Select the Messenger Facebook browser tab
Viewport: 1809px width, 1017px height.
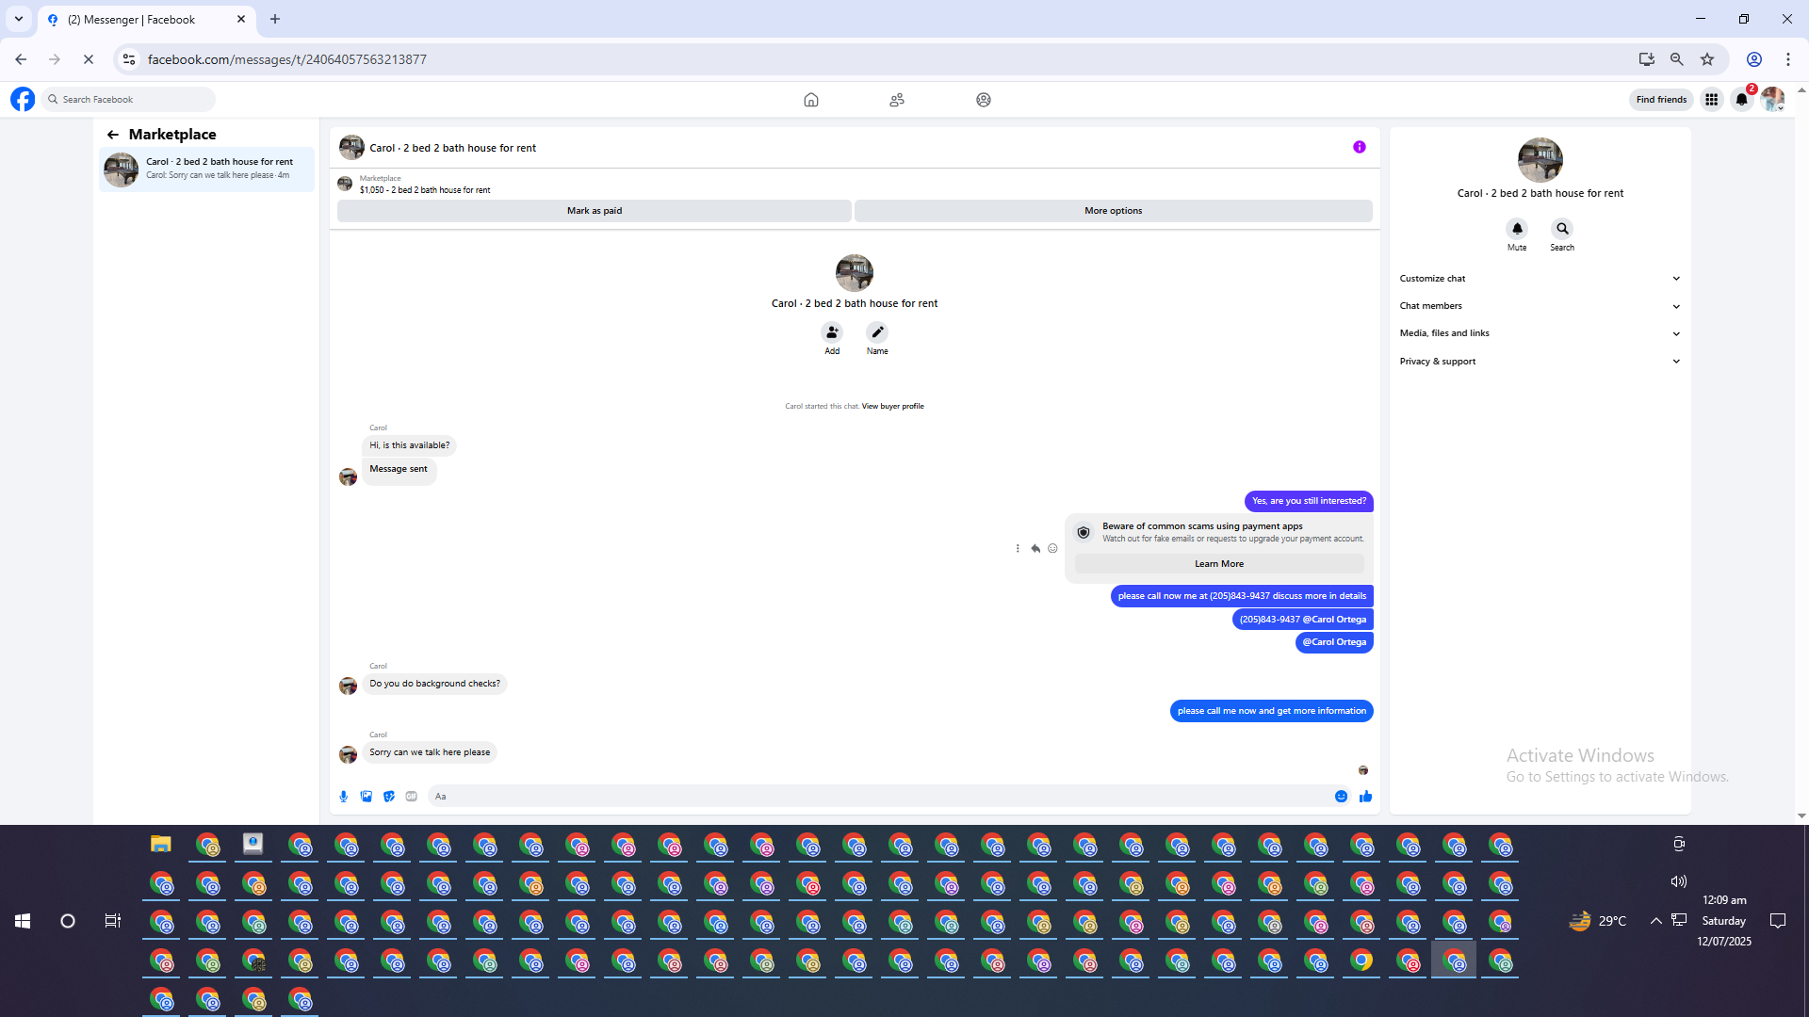point(146,20)
